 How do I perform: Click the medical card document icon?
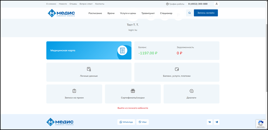point(122,51)
